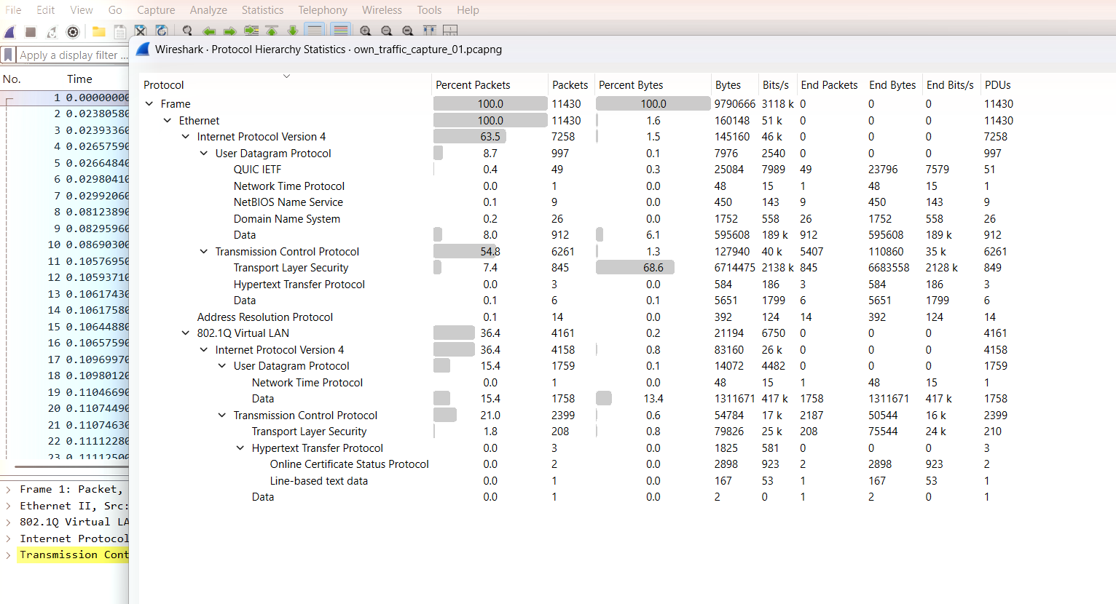Click the Apply a display filter field
Viewport: 1116px width, 604px height.
pos(73,55)
